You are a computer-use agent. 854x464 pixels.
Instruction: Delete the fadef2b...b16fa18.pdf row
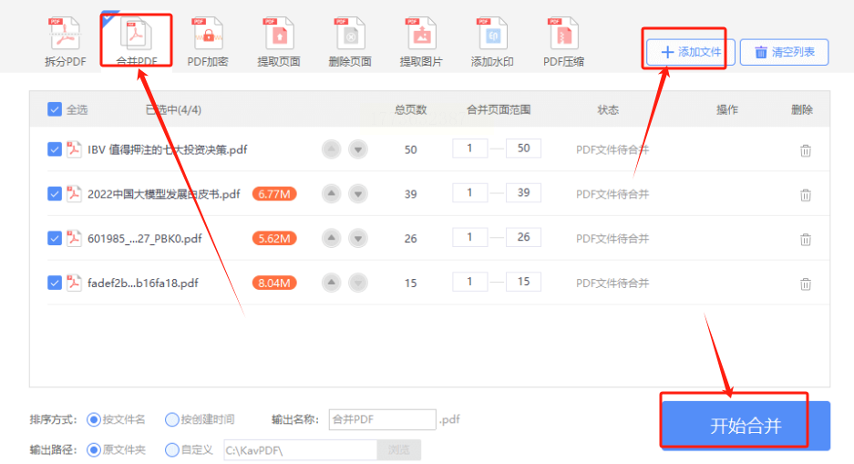pos(806,284)
